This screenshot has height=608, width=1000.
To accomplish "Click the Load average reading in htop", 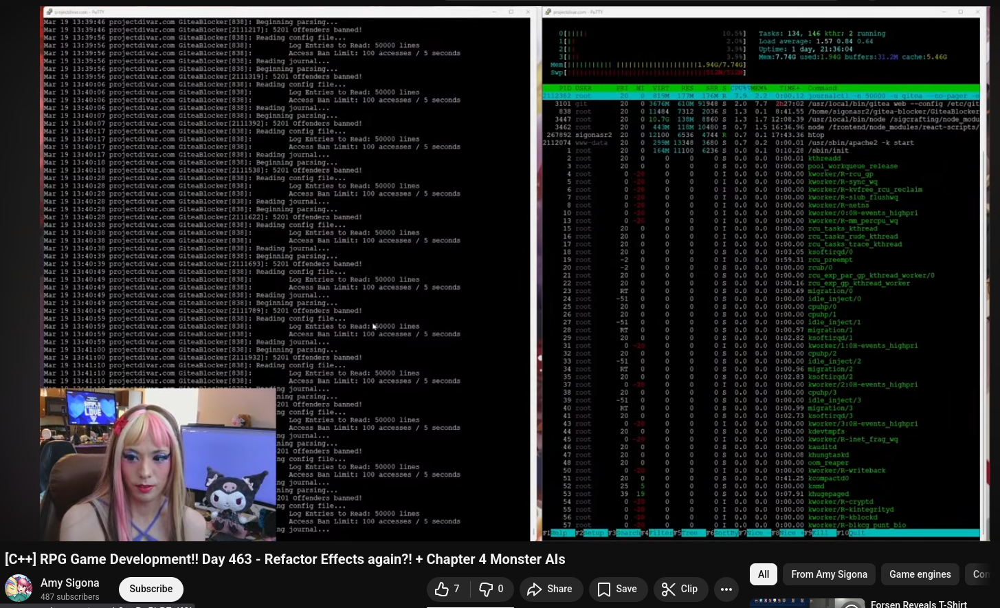I will pos(816,41).
